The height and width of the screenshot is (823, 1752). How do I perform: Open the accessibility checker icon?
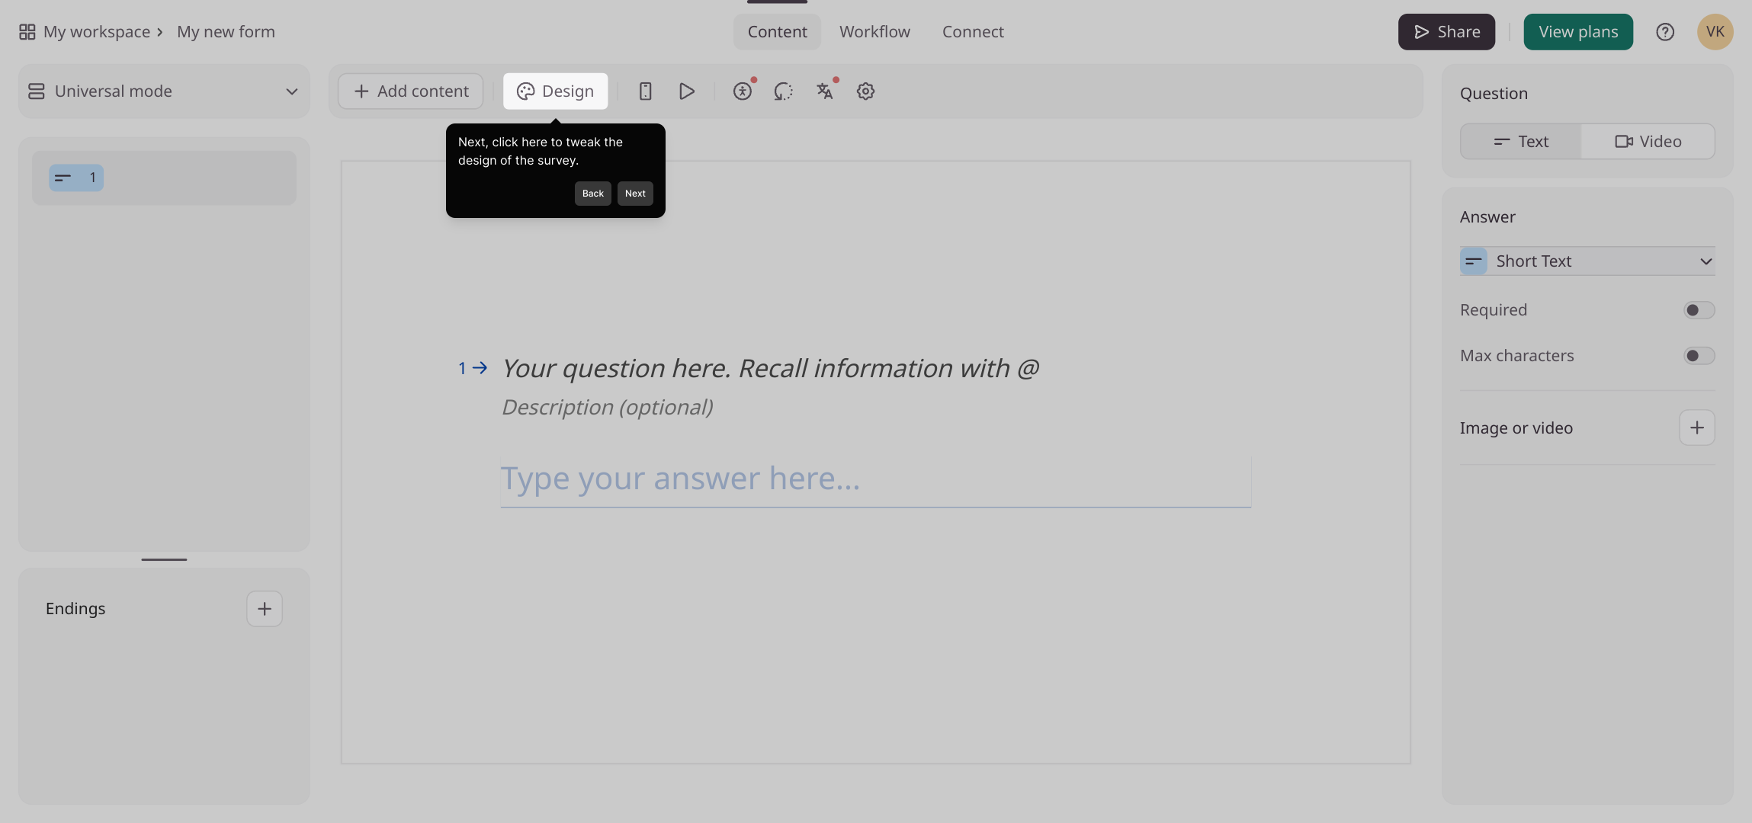coord(743,91)
